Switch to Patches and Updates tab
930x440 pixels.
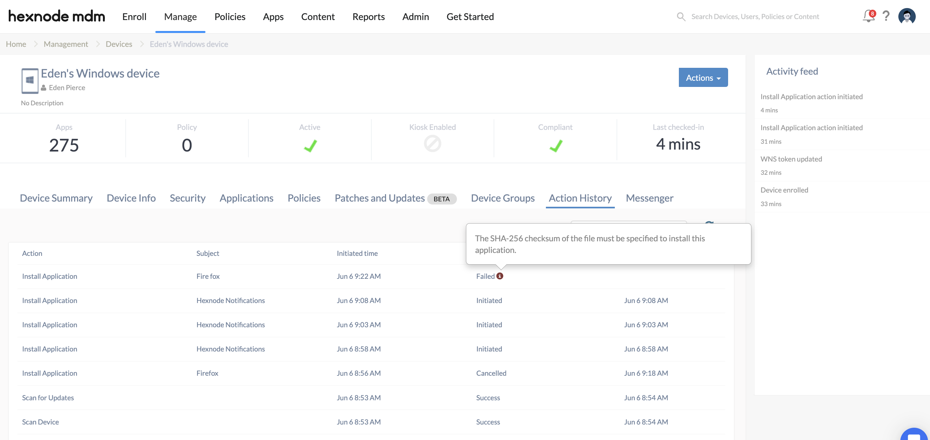[380, 198]
